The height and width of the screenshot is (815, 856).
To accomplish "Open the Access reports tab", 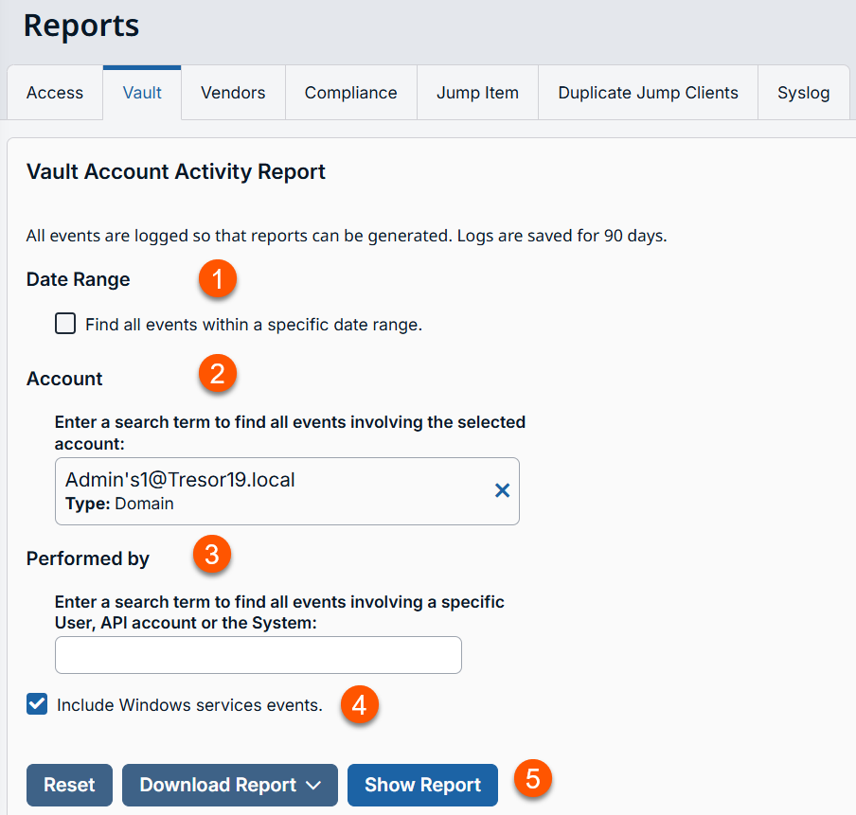I will 55,93.
